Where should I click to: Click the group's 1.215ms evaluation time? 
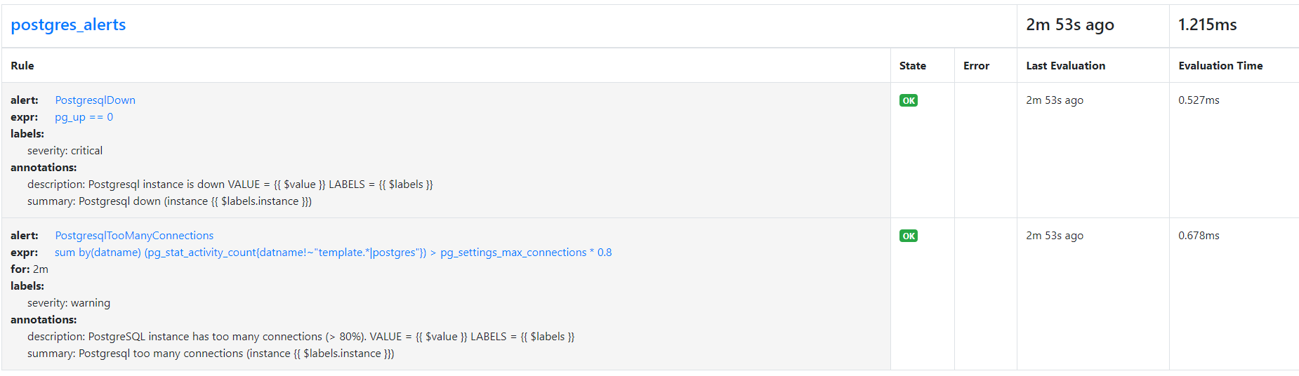tap(1207, 25)
